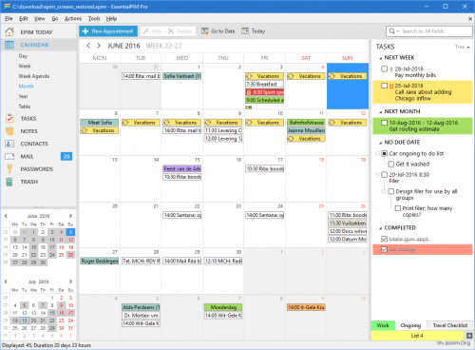Check the Get roofing estimate task

click(x=384, y=123)
